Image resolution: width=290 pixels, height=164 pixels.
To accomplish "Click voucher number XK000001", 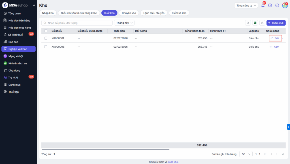I will coord(58,38).
